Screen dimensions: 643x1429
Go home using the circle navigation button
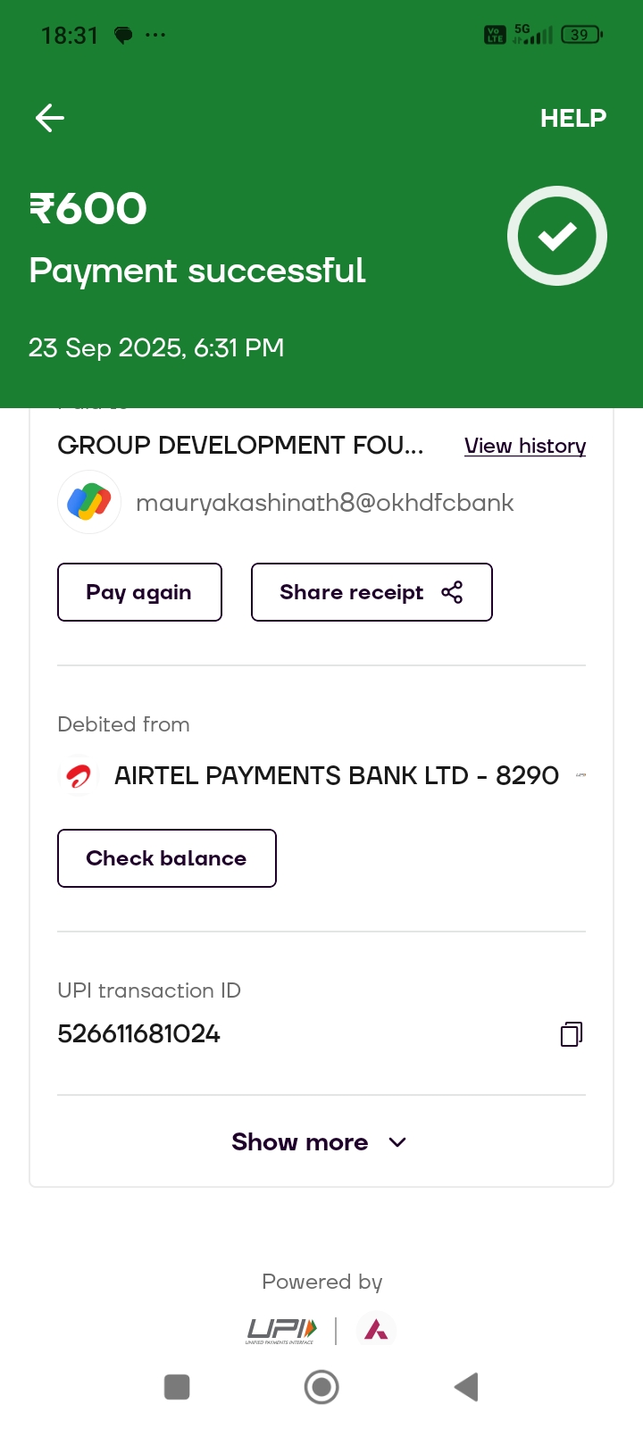(321, 1387)
